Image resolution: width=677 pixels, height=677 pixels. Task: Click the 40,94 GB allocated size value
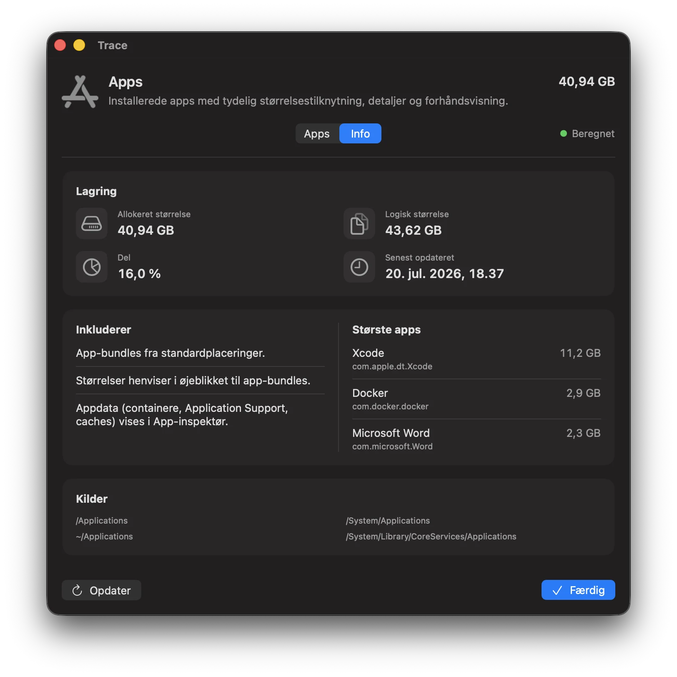146,230
